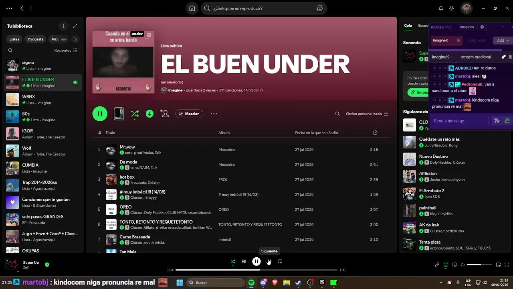Open Imagine profile link under playlist title
The width and height of the screenshot is (513, 289).
click(175, 90)
